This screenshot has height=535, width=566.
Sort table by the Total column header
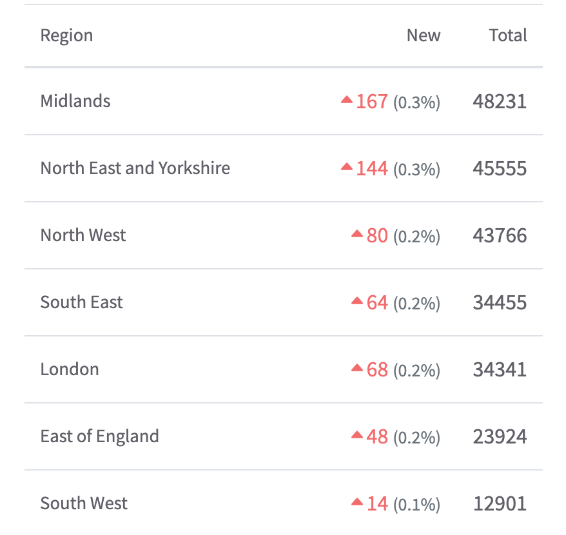coord(508,35)
